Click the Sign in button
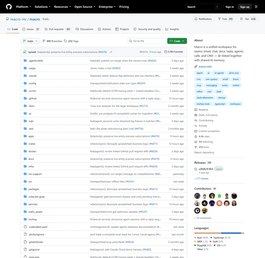This screenshot has width=265, height=258. coord(230,7)
